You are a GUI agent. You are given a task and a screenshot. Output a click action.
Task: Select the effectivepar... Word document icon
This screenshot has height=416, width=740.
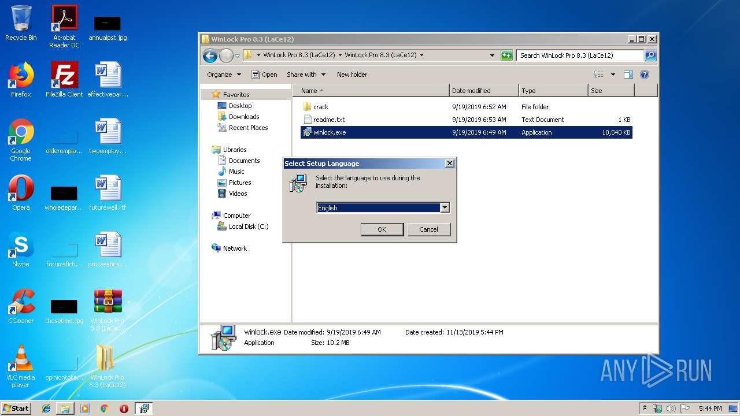[x=108, y=80]
